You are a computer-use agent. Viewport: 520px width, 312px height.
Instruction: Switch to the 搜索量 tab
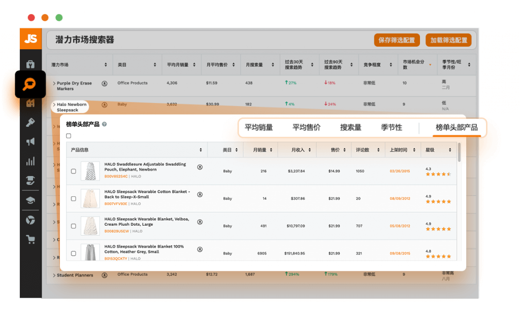click(350, 127)
